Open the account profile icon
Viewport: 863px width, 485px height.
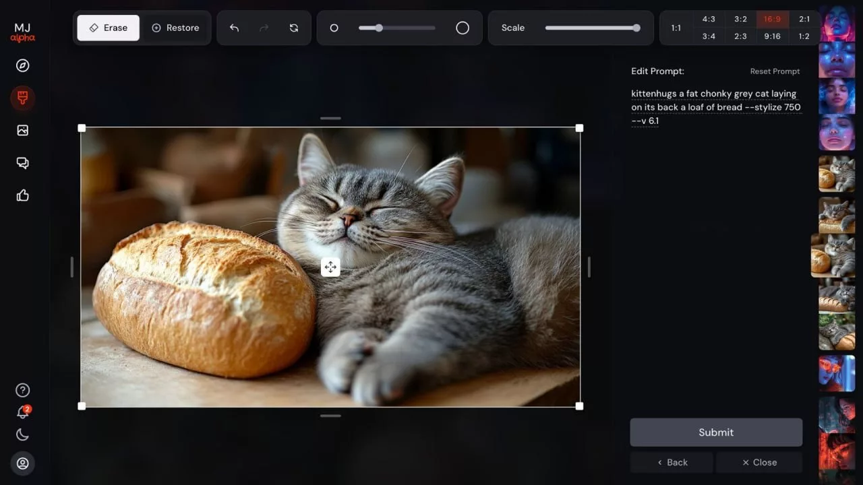[22, 463]
